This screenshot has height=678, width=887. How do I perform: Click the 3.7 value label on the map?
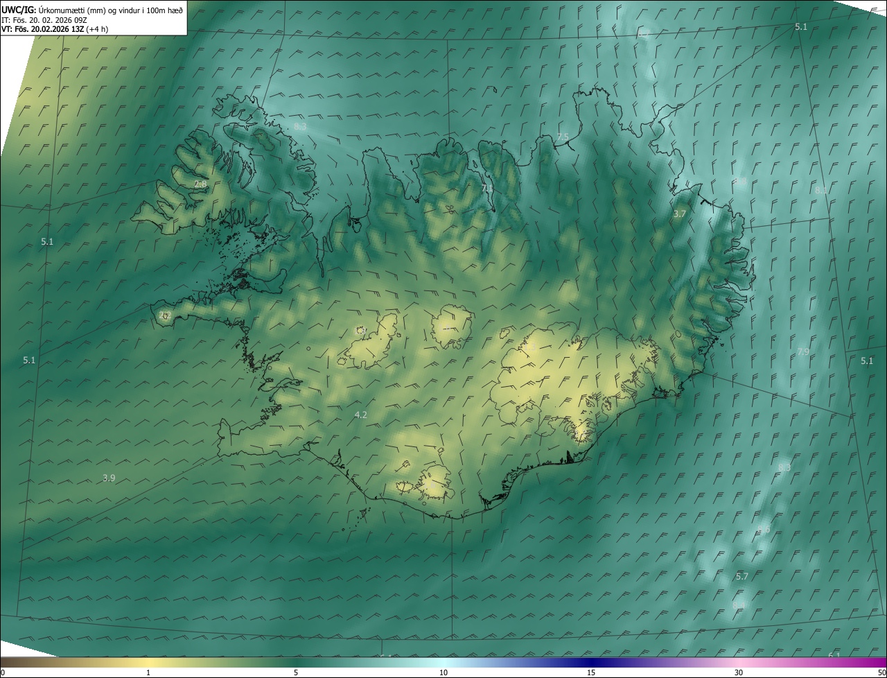coord(679,214)
